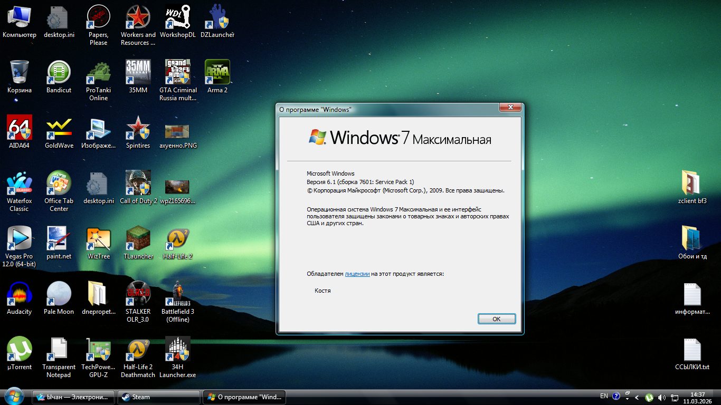This screenshot has width=721, height=405.
Task: Open the EN input language selector
Action: 604,396
